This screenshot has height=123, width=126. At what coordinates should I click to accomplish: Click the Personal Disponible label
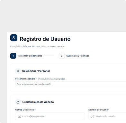click(x=26, y=79)
